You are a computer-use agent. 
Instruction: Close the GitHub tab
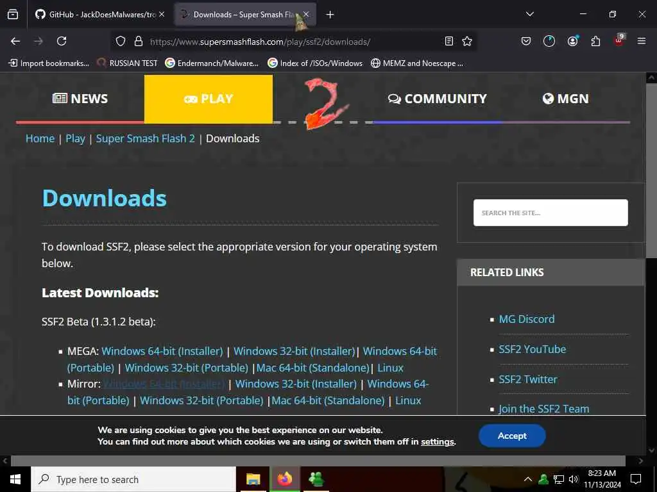coord(162,15)
